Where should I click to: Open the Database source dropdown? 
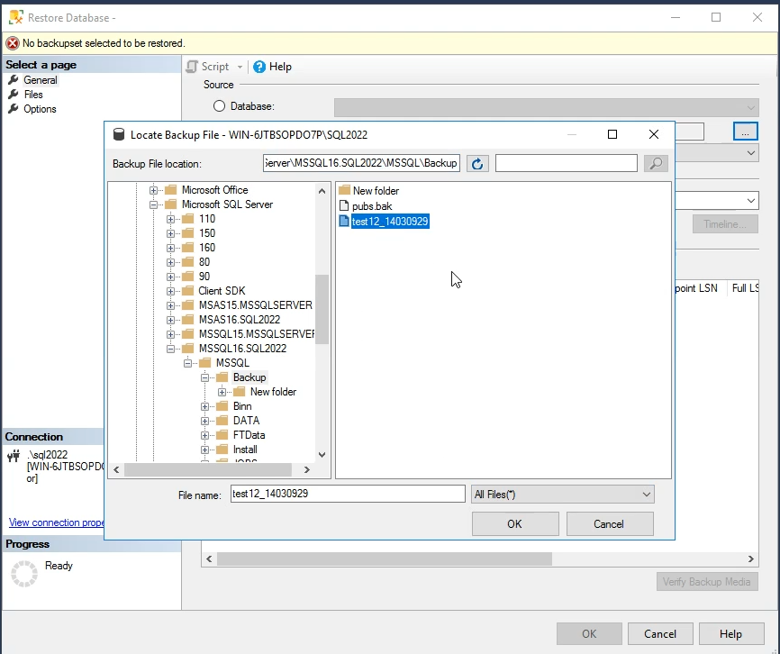[x=750, y=107]
